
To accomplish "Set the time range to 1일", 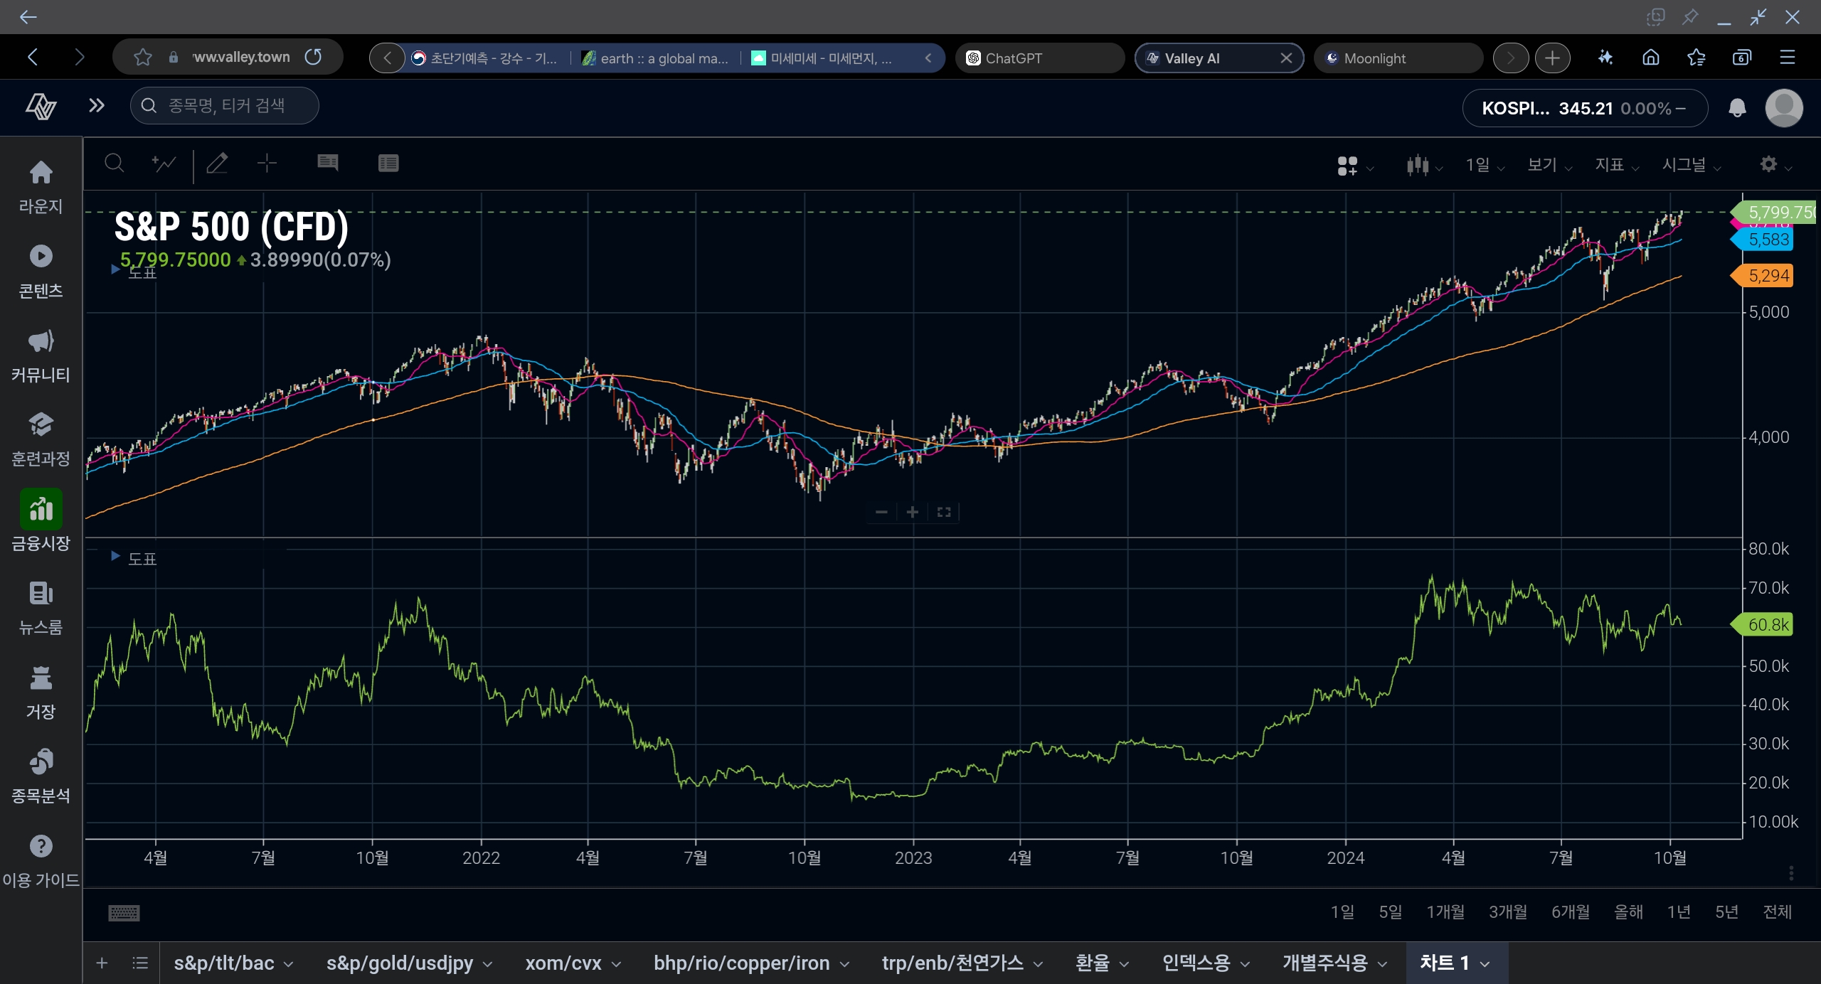I will pyautogui.click(x=1343, y=912).
